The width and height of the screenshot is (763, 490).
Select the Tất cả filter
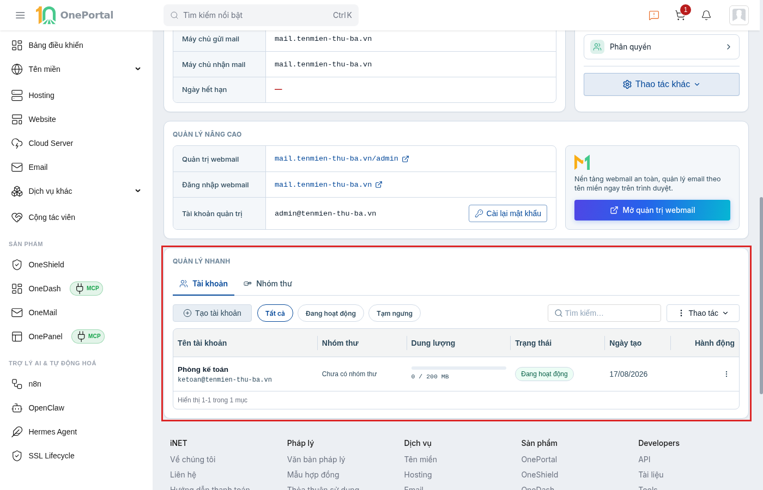pyautogui.click(x=275, y=313)
